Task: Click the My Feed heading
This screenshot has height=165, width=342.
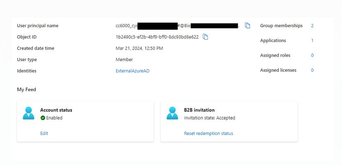Action: point(26,90)
